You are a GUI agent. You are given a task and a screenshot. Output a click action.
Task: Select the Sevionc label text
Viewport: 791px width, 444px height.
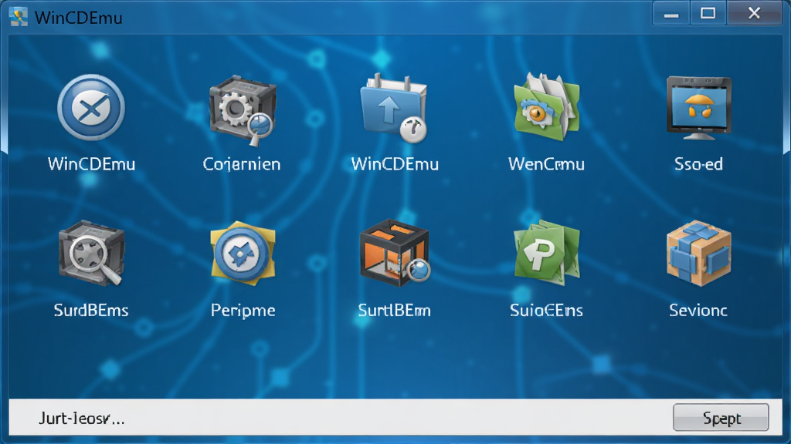point(698,310)
